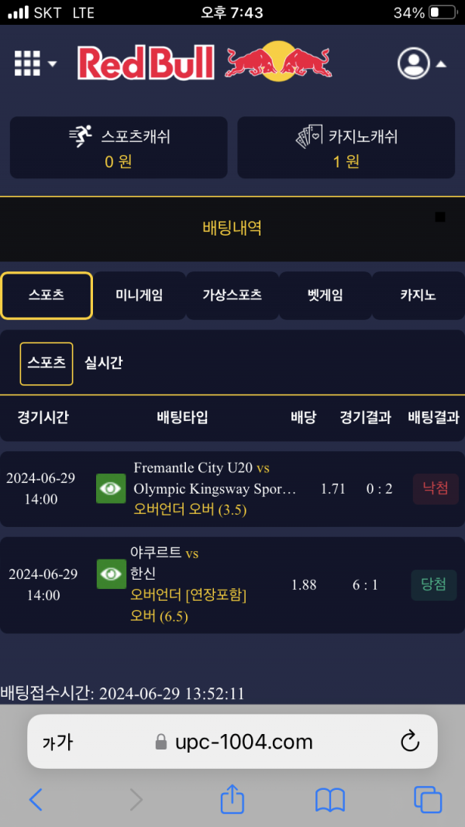Screen dimensions: 465x827
Task: Tap the Safari back arrow
Action: (36, 800)
